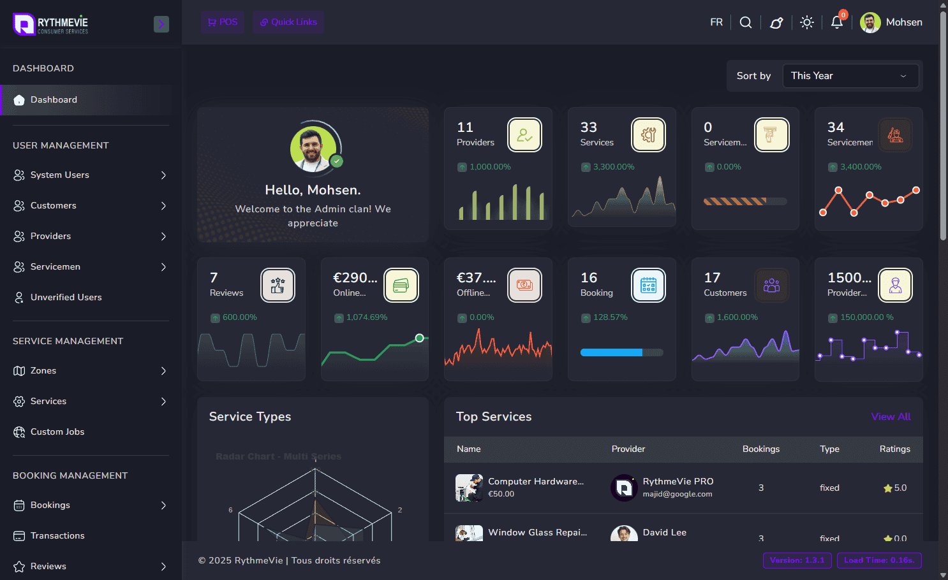The image size is (948, 580).
Task: Click the POS button
Action: point(223,22)
